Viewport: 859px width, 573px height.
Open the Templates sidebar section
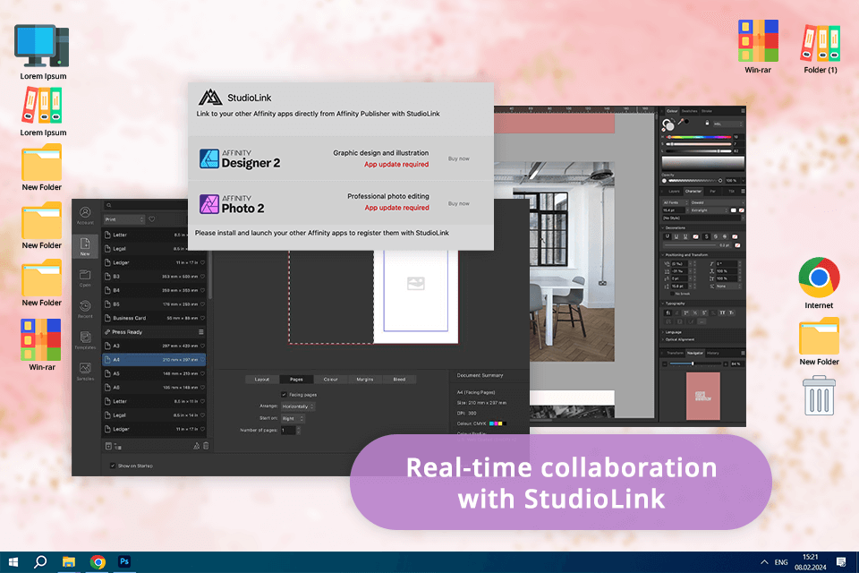[85, 340]
